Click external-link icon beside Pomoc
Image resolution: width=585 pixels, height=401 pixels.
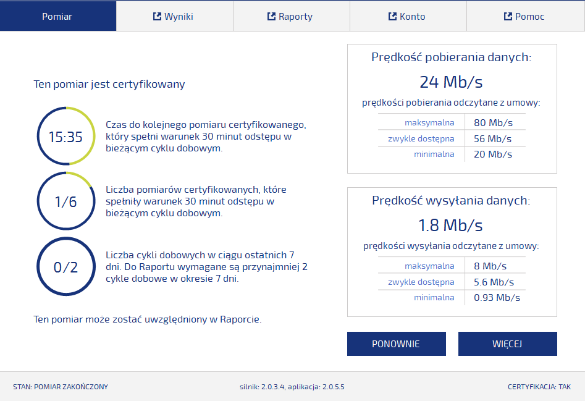coord(508,17)
